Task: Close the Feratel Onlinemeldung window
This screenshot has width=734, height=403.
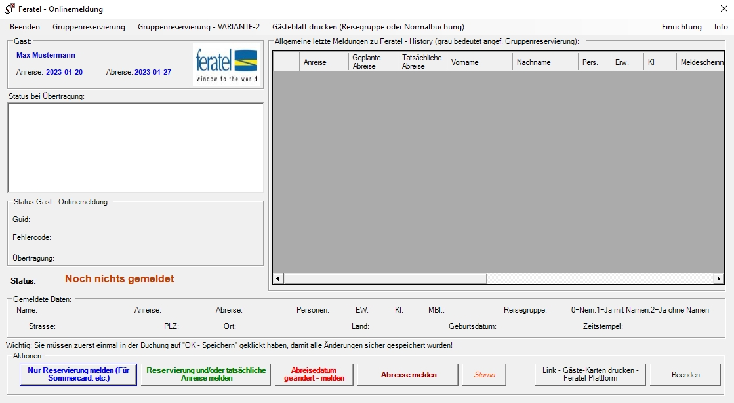Action: coord(724,9)
